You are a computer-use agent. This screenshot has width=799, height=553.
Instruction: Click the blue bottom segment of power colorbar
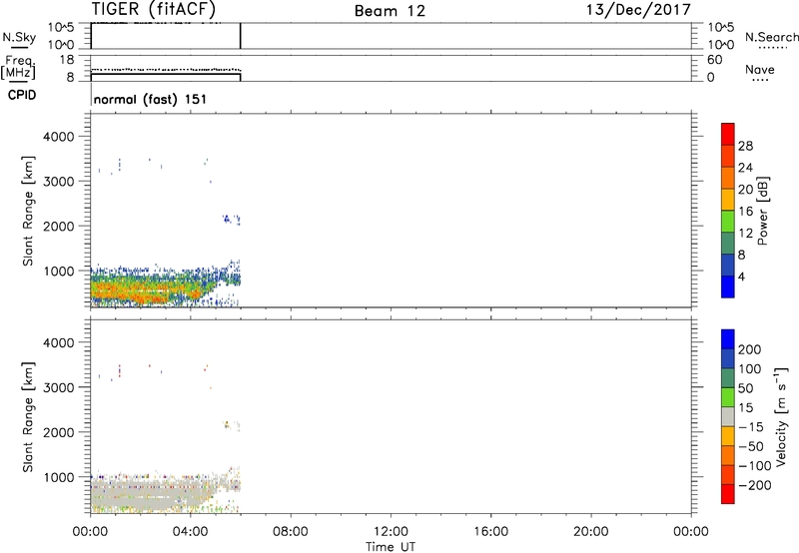(x=728, y=286)
